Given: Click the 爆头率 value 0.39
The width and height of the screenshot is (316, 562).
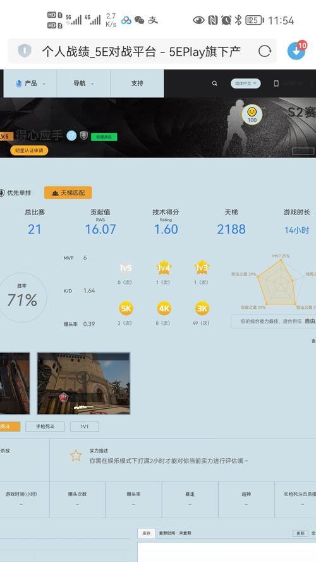Looking at the screenshot, I should point(89,324).
